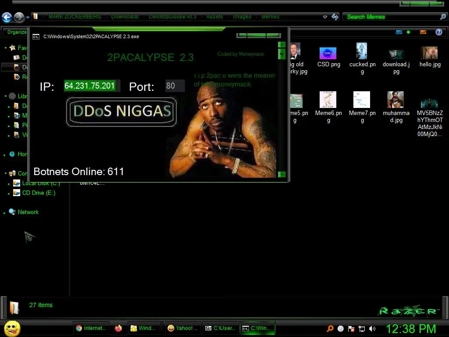Jump to Assets in the address breadcrumb
The height and width of the screenshot is (337, 449).
click(x=214, y=17)
